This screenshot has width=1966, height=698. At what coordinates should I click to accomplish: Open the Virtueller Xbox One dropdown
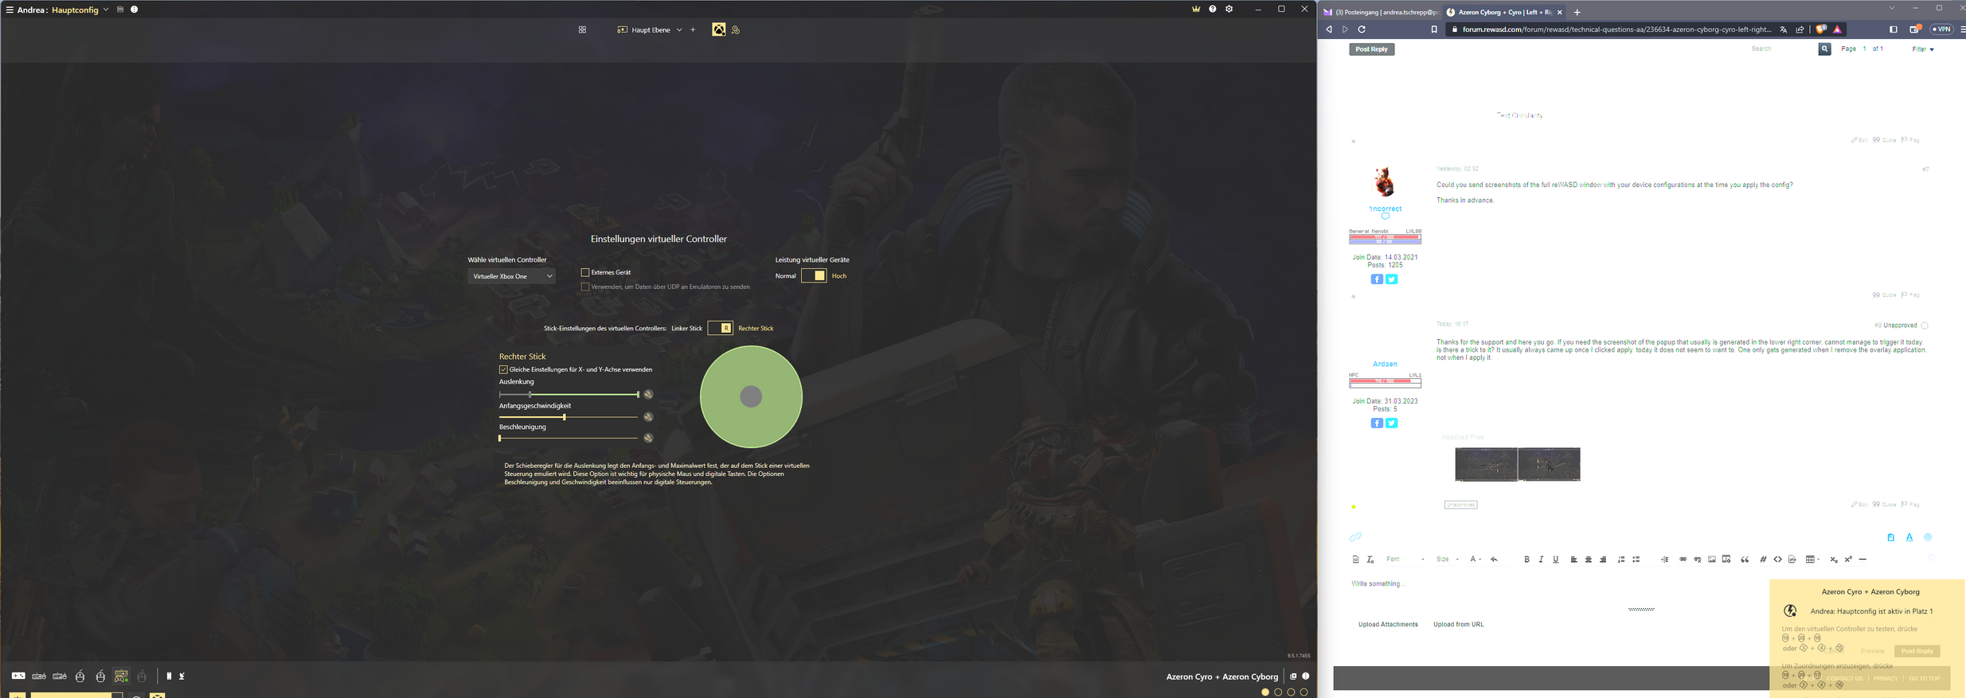(511, 276)
